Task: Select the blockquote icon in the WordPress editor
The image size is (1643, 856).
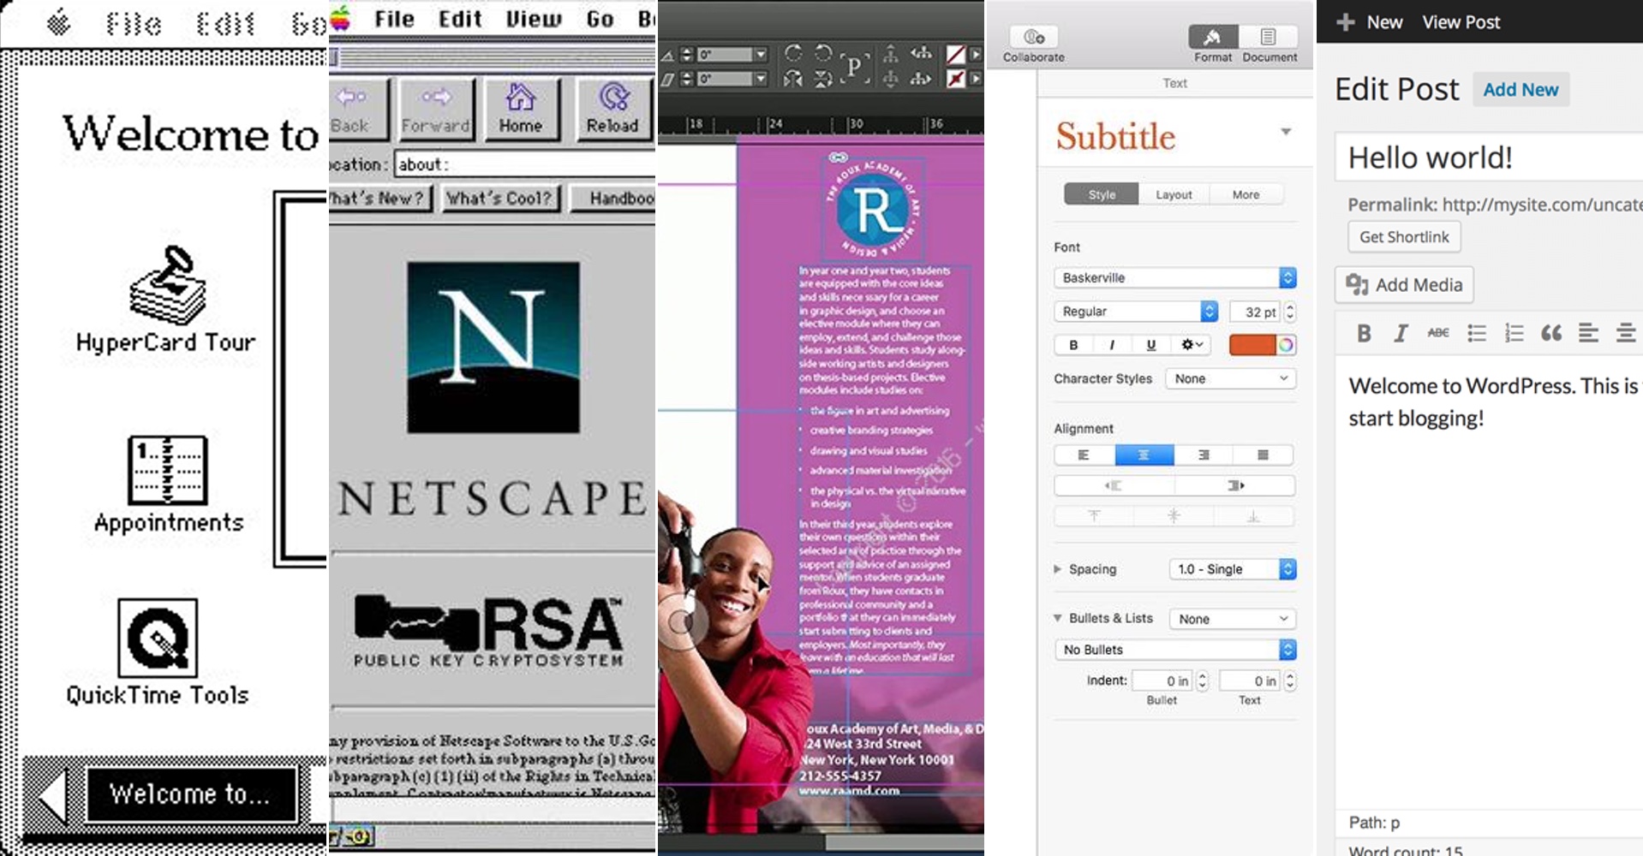Action: click(x=1550, y=333)
